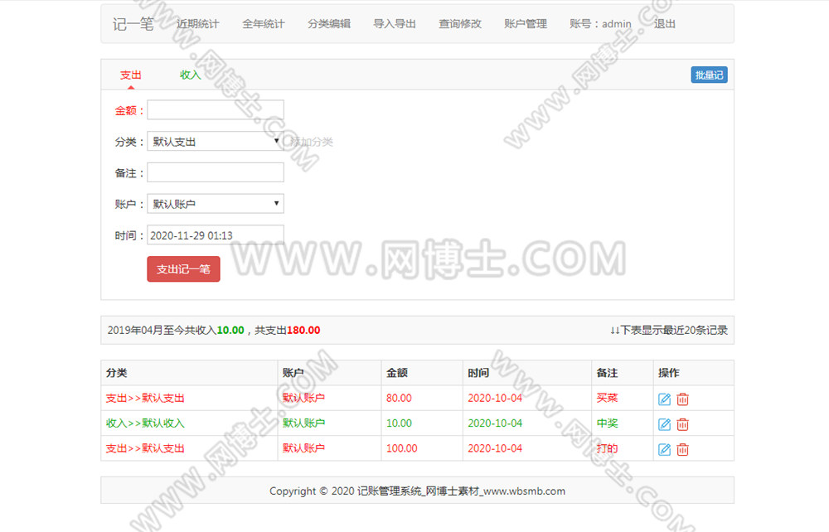Switch to the 支出 tab
The image size is (829, 532).
[x=131, y=75]
